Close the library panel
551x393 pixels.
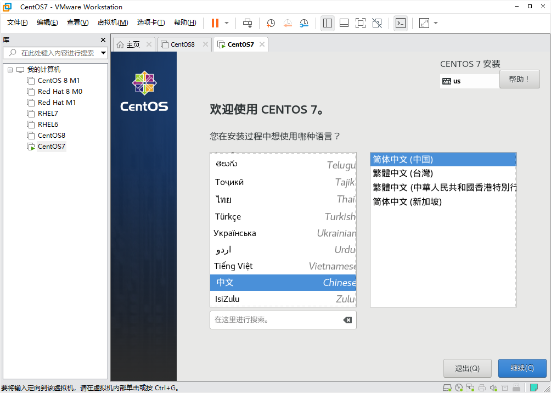tap(103, 40)
